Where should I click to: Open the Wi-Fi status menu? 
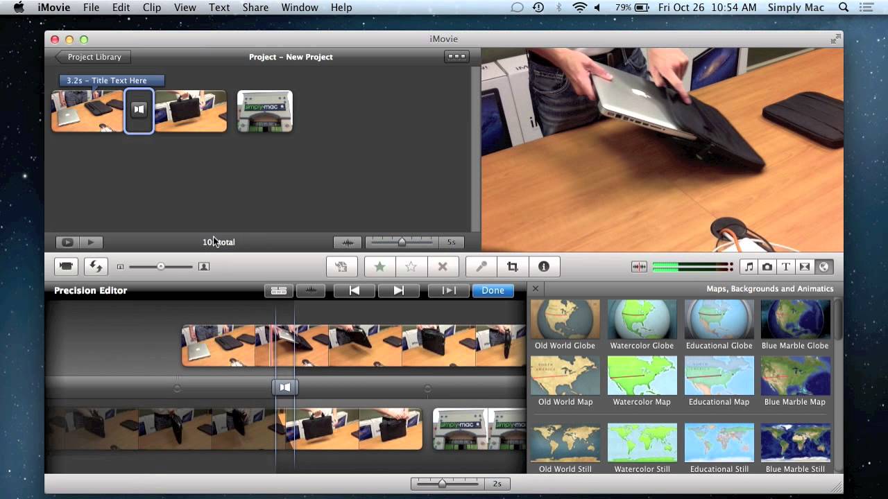tap(579, 8)
